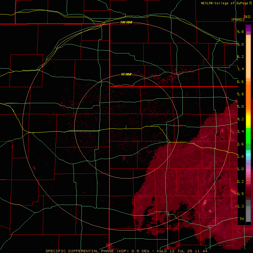Click the "TH" label on the color scale

241,219
